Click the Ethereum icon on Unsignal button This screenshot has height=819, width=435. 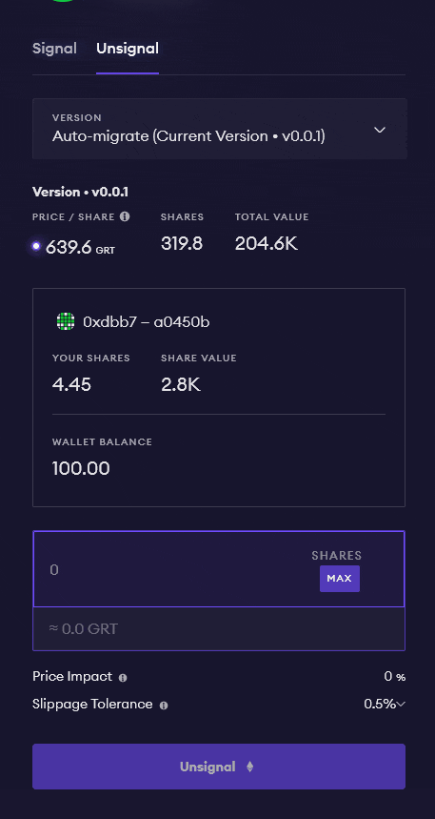pos(249,767)
